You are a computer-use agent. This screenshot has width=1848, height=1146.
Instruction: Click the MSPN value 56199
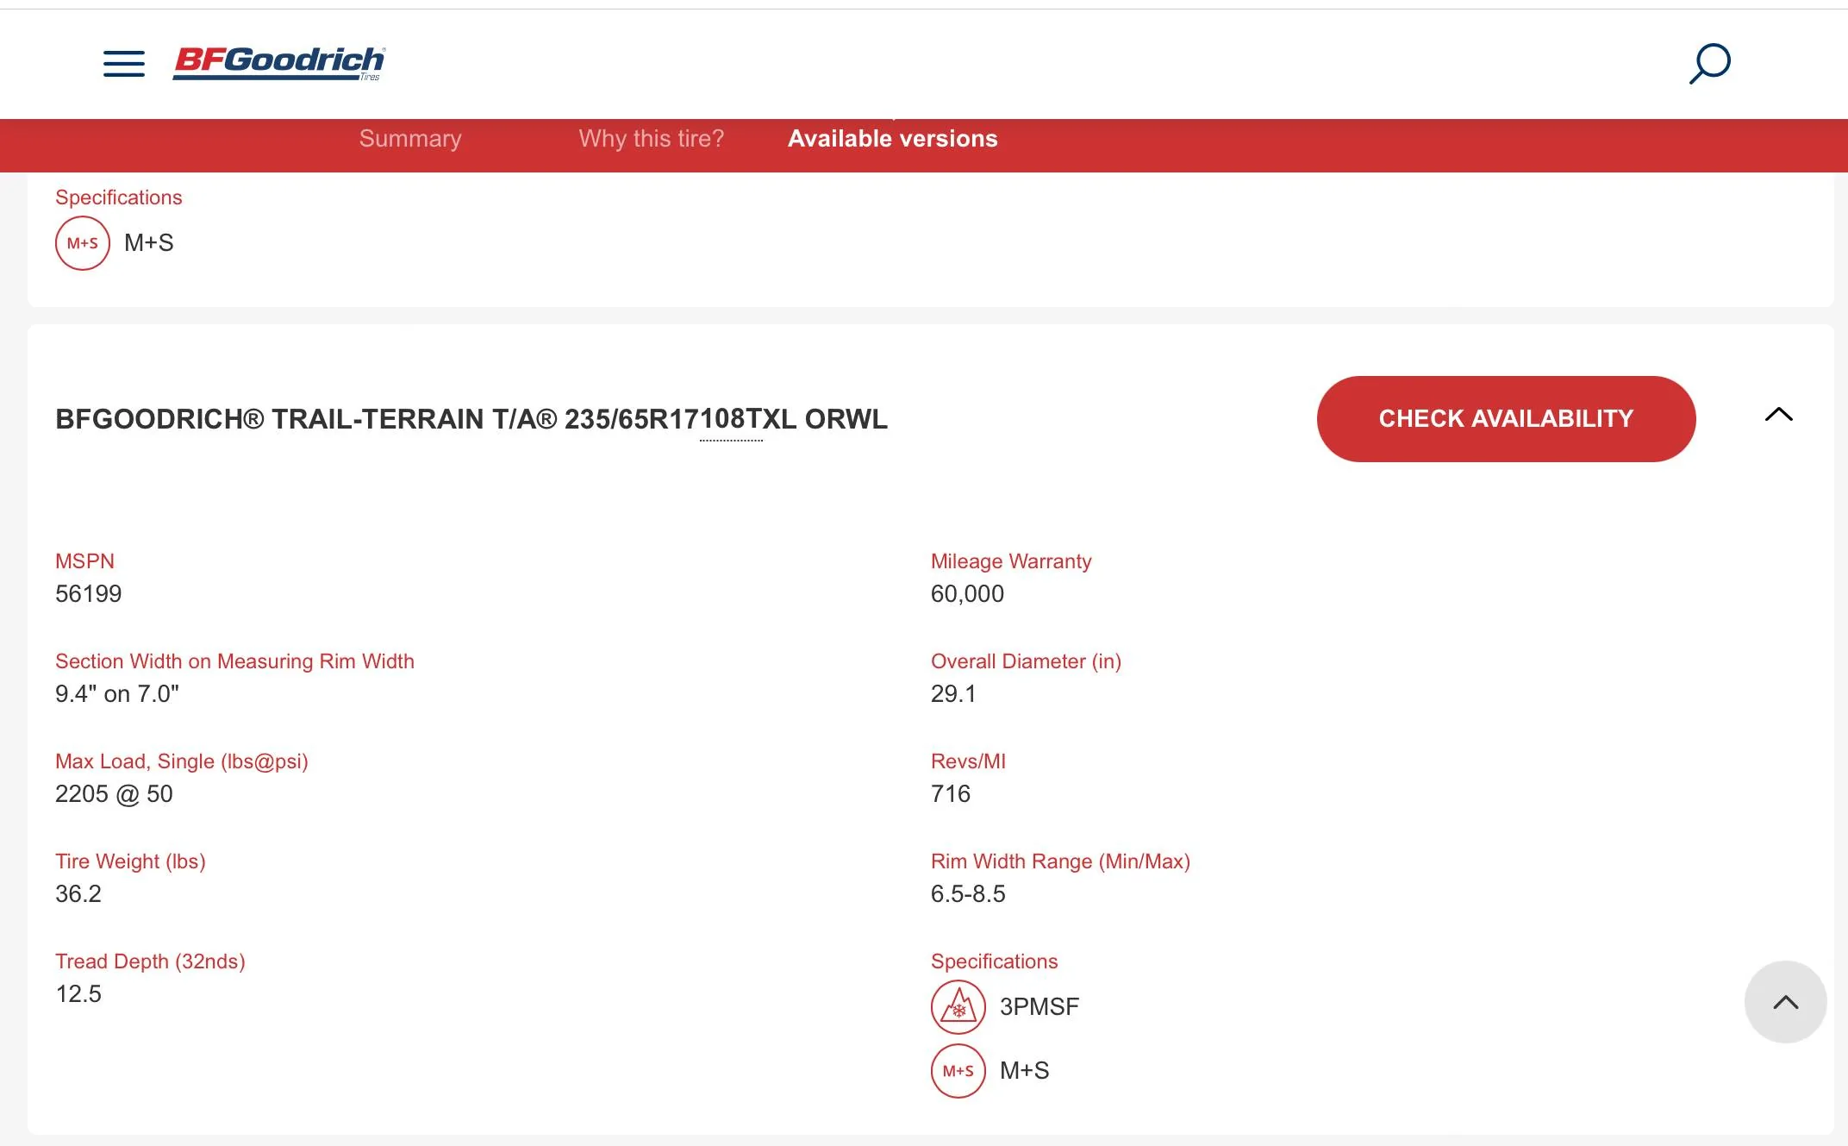[x=89, y=594]
